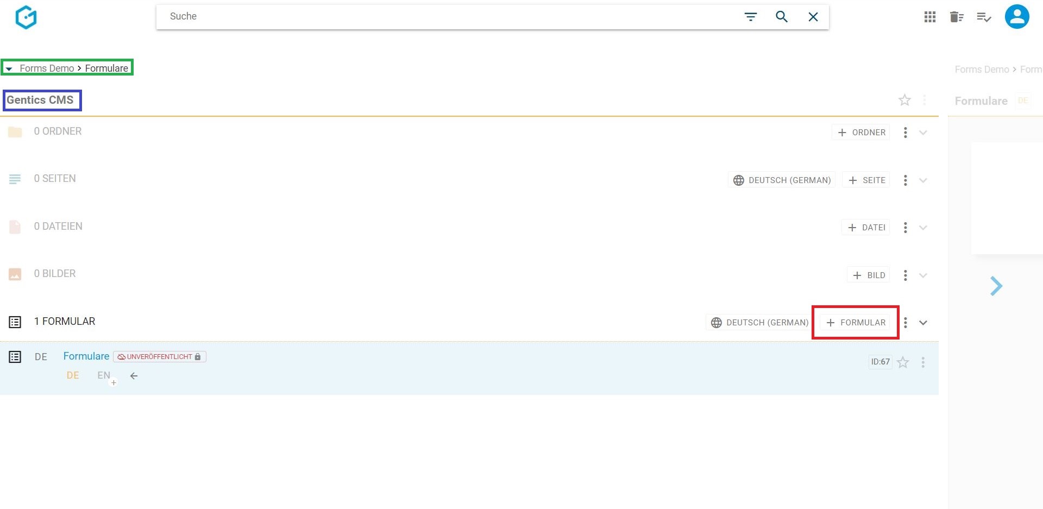
Task: Focus the Suche search field
Action: 451,17
